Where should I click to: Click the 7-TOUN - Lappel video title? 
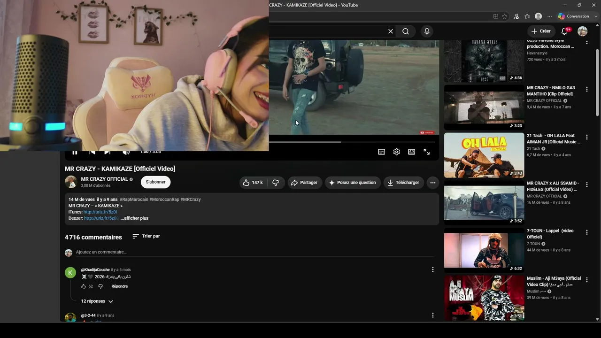[550, 234]
